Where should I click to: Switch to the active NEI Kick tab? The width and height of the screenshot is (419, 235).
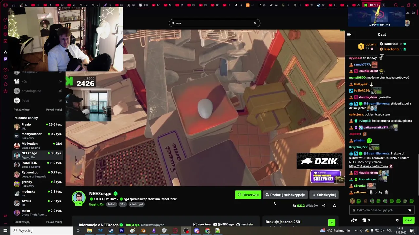tap(371, 5)
